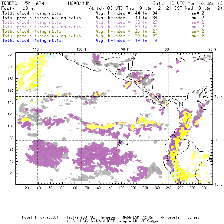Click the '10 N' latitude label
The image size is (224, 224).
point(219,97)
